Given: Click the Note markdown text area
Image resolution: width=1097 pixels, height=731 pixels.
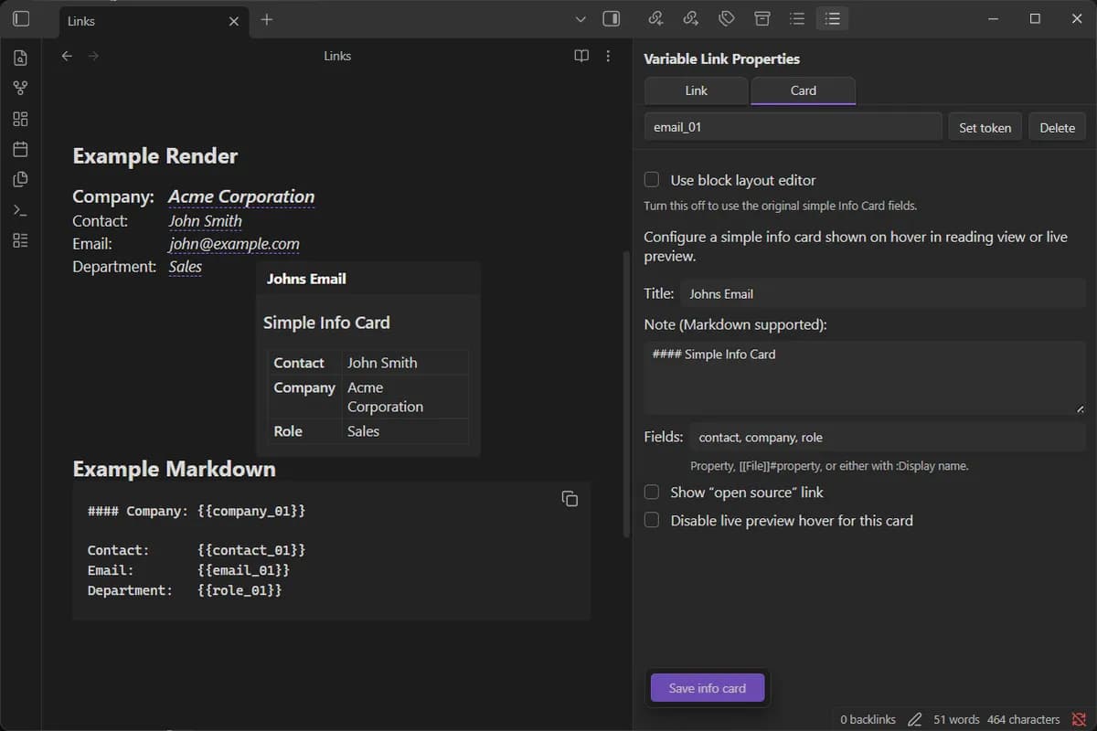Looking at the screenshot, I should (x=865, y=377).
